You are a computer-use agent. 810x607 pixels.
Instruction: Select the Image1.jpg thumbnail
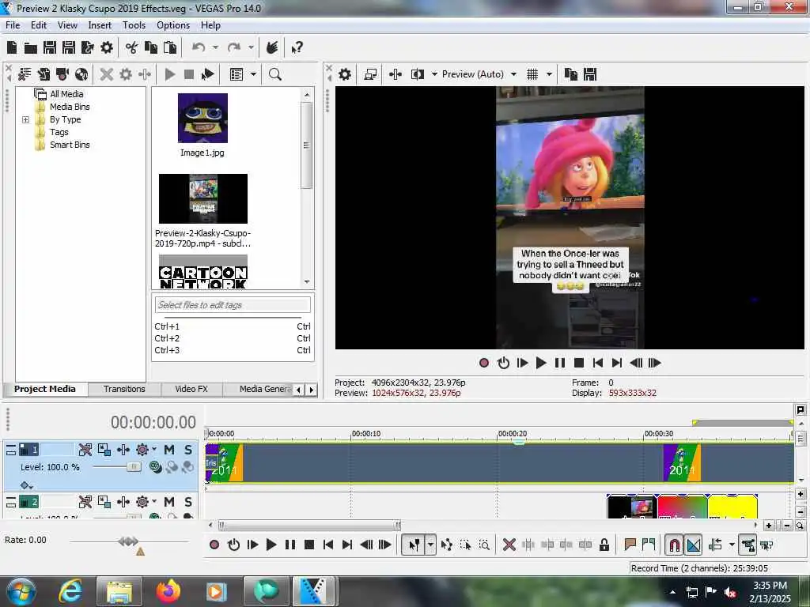(202, 119)
